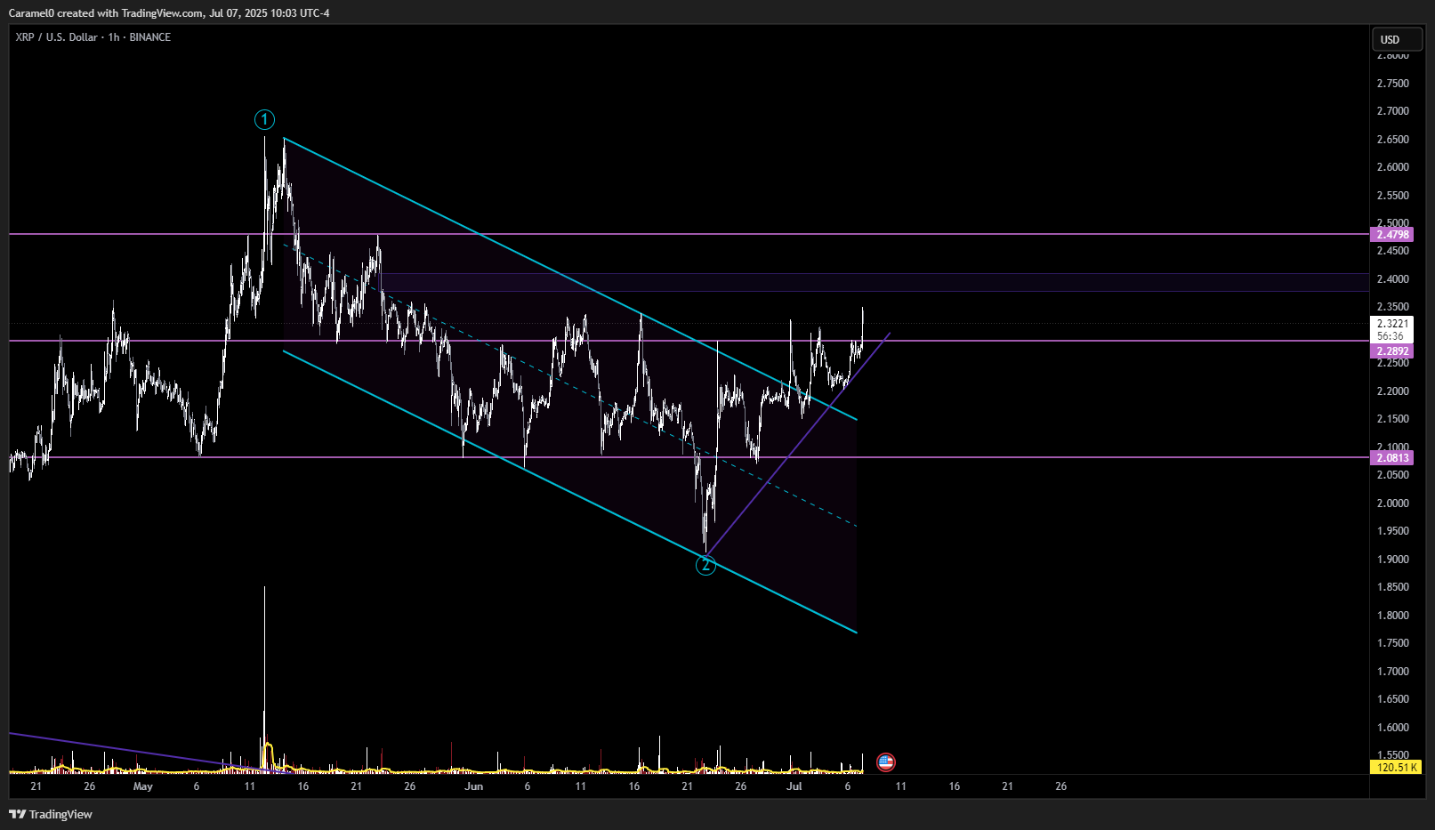
Task: Open the USD currency selector
Action: (1397, 39)
